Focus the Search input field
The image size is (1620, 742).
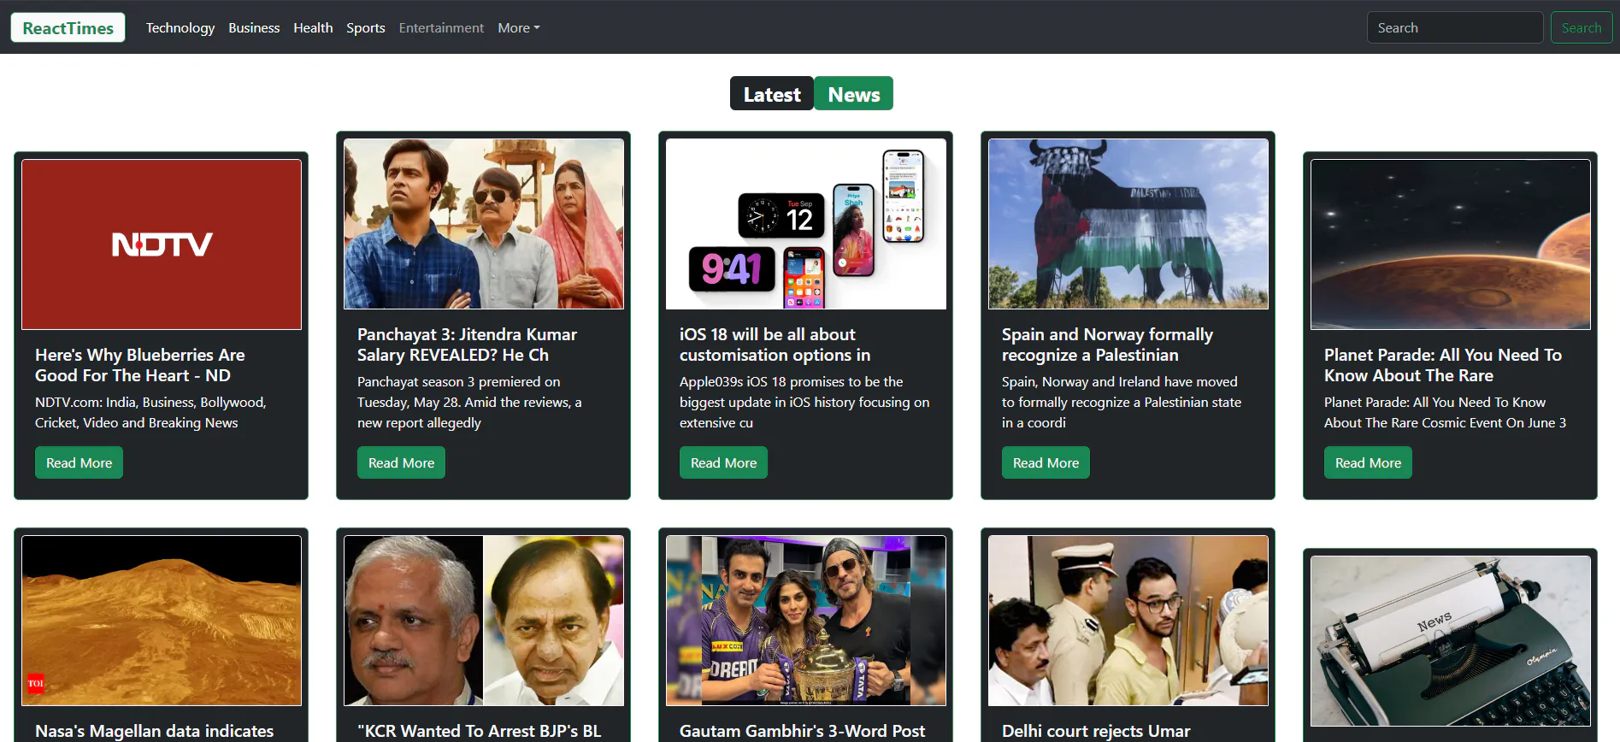[x=1455, y=27]
